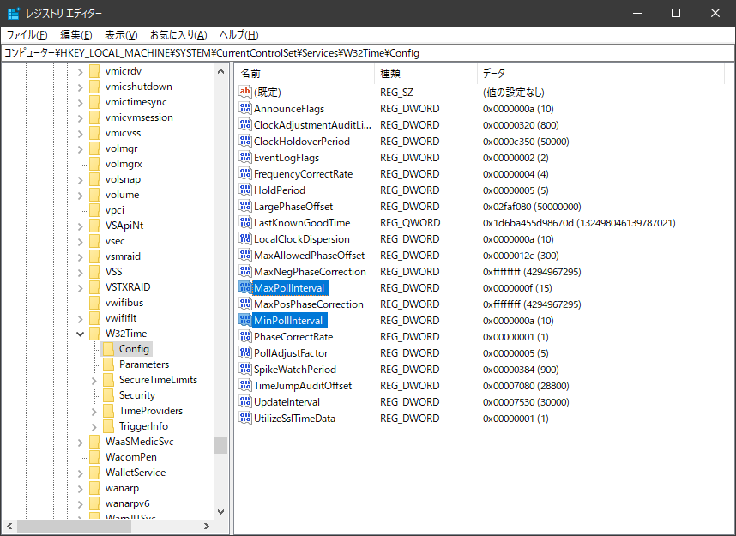Expand the wanarp key
Viewport: 736px width, 536px height.
(x=81, y=489)
